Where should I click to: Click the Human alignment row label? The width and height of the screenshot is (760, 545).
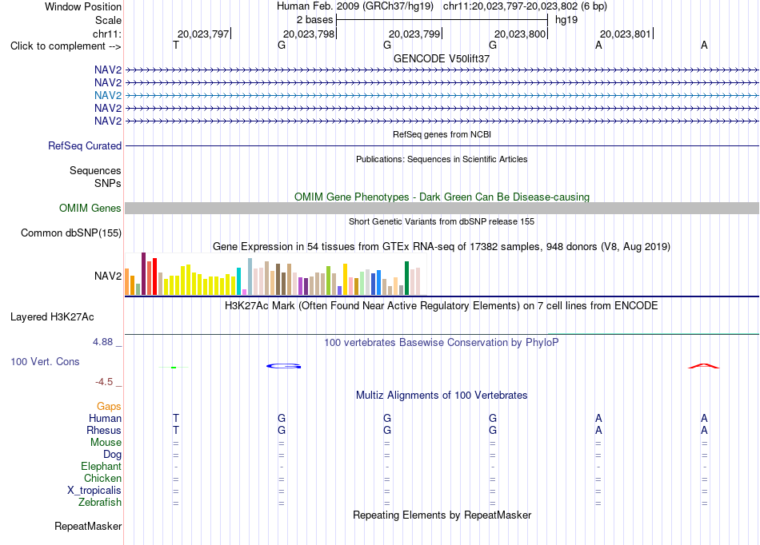105,418
